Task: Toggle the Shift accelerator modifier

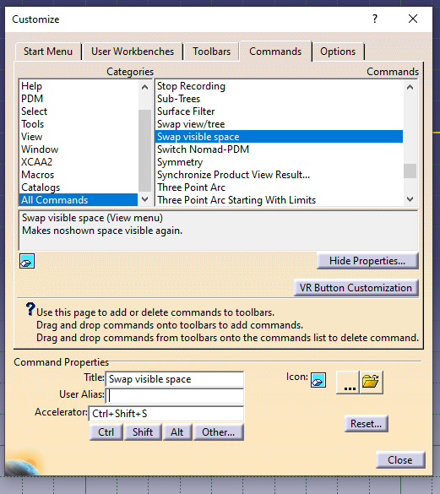Action: coord(143,432)
